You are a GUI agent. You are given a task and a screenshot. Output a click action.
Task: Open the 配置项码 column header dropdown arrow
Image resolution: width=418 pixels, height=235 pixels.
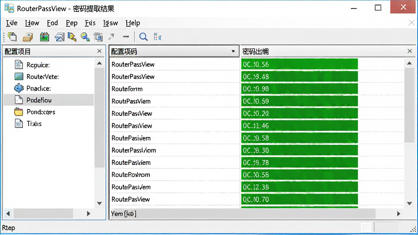tap(233, 51)
